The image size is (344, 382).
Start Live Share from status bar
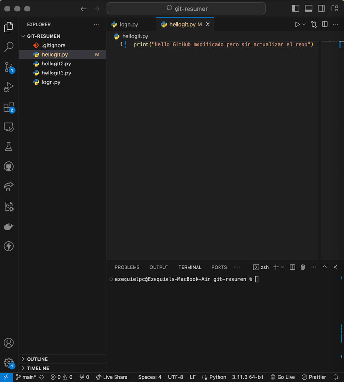tap(112, 377)
